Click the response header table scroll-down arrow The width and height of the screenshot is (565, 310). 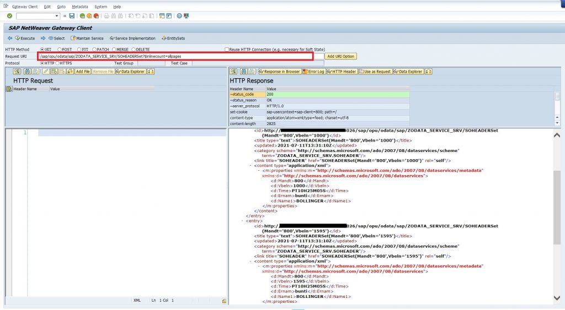click(x=557, y=123)
